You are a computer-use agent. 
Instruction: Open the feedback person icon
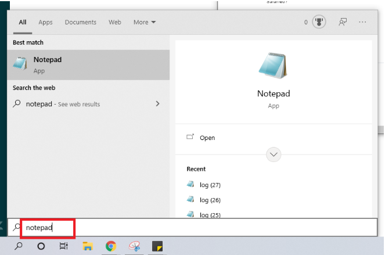pos(343,22)
